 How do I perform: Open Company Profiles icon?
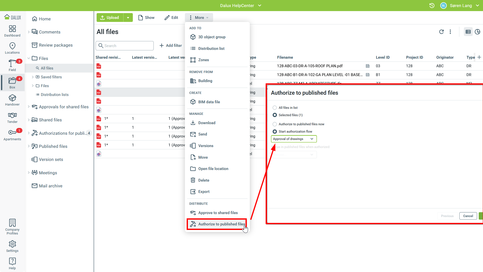click(x=12, y=226)
